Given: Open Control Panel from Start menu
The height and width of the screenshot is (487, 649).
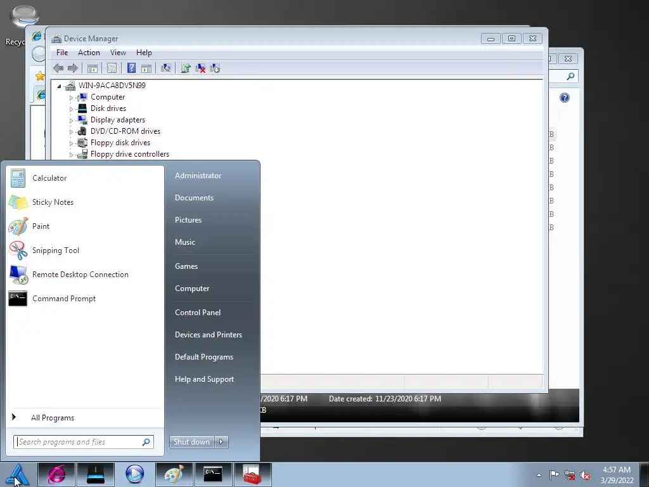Looking at the screenshot, I should click(x=198, y=313).
